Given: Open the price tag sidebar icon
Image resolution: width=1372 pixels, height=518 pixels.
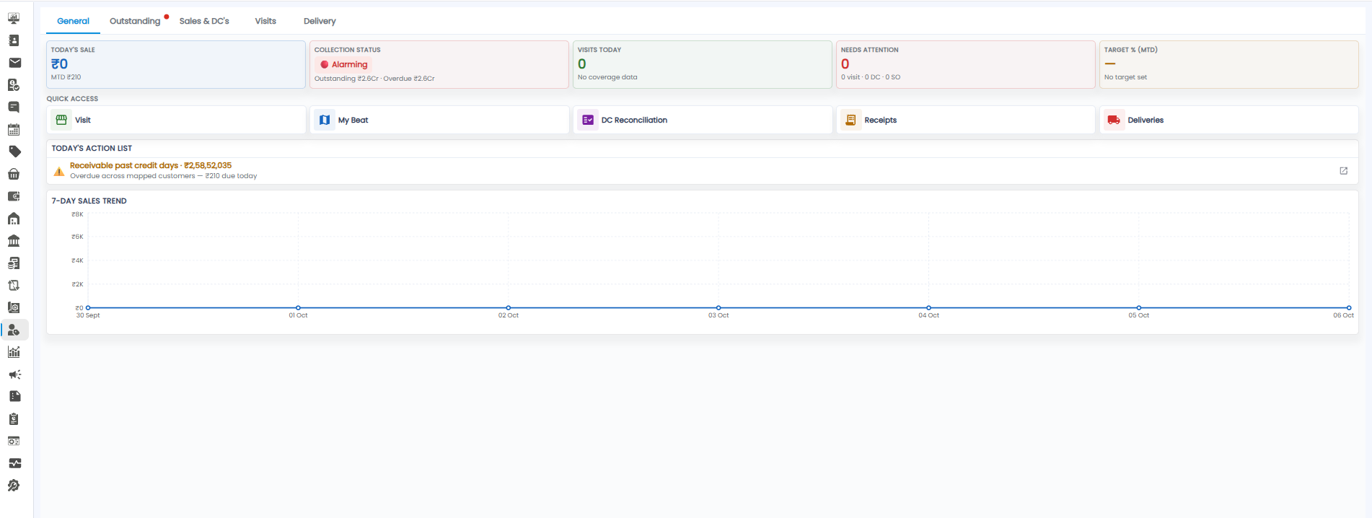Looking at the screenshot, I should click(x=14, y=152).
